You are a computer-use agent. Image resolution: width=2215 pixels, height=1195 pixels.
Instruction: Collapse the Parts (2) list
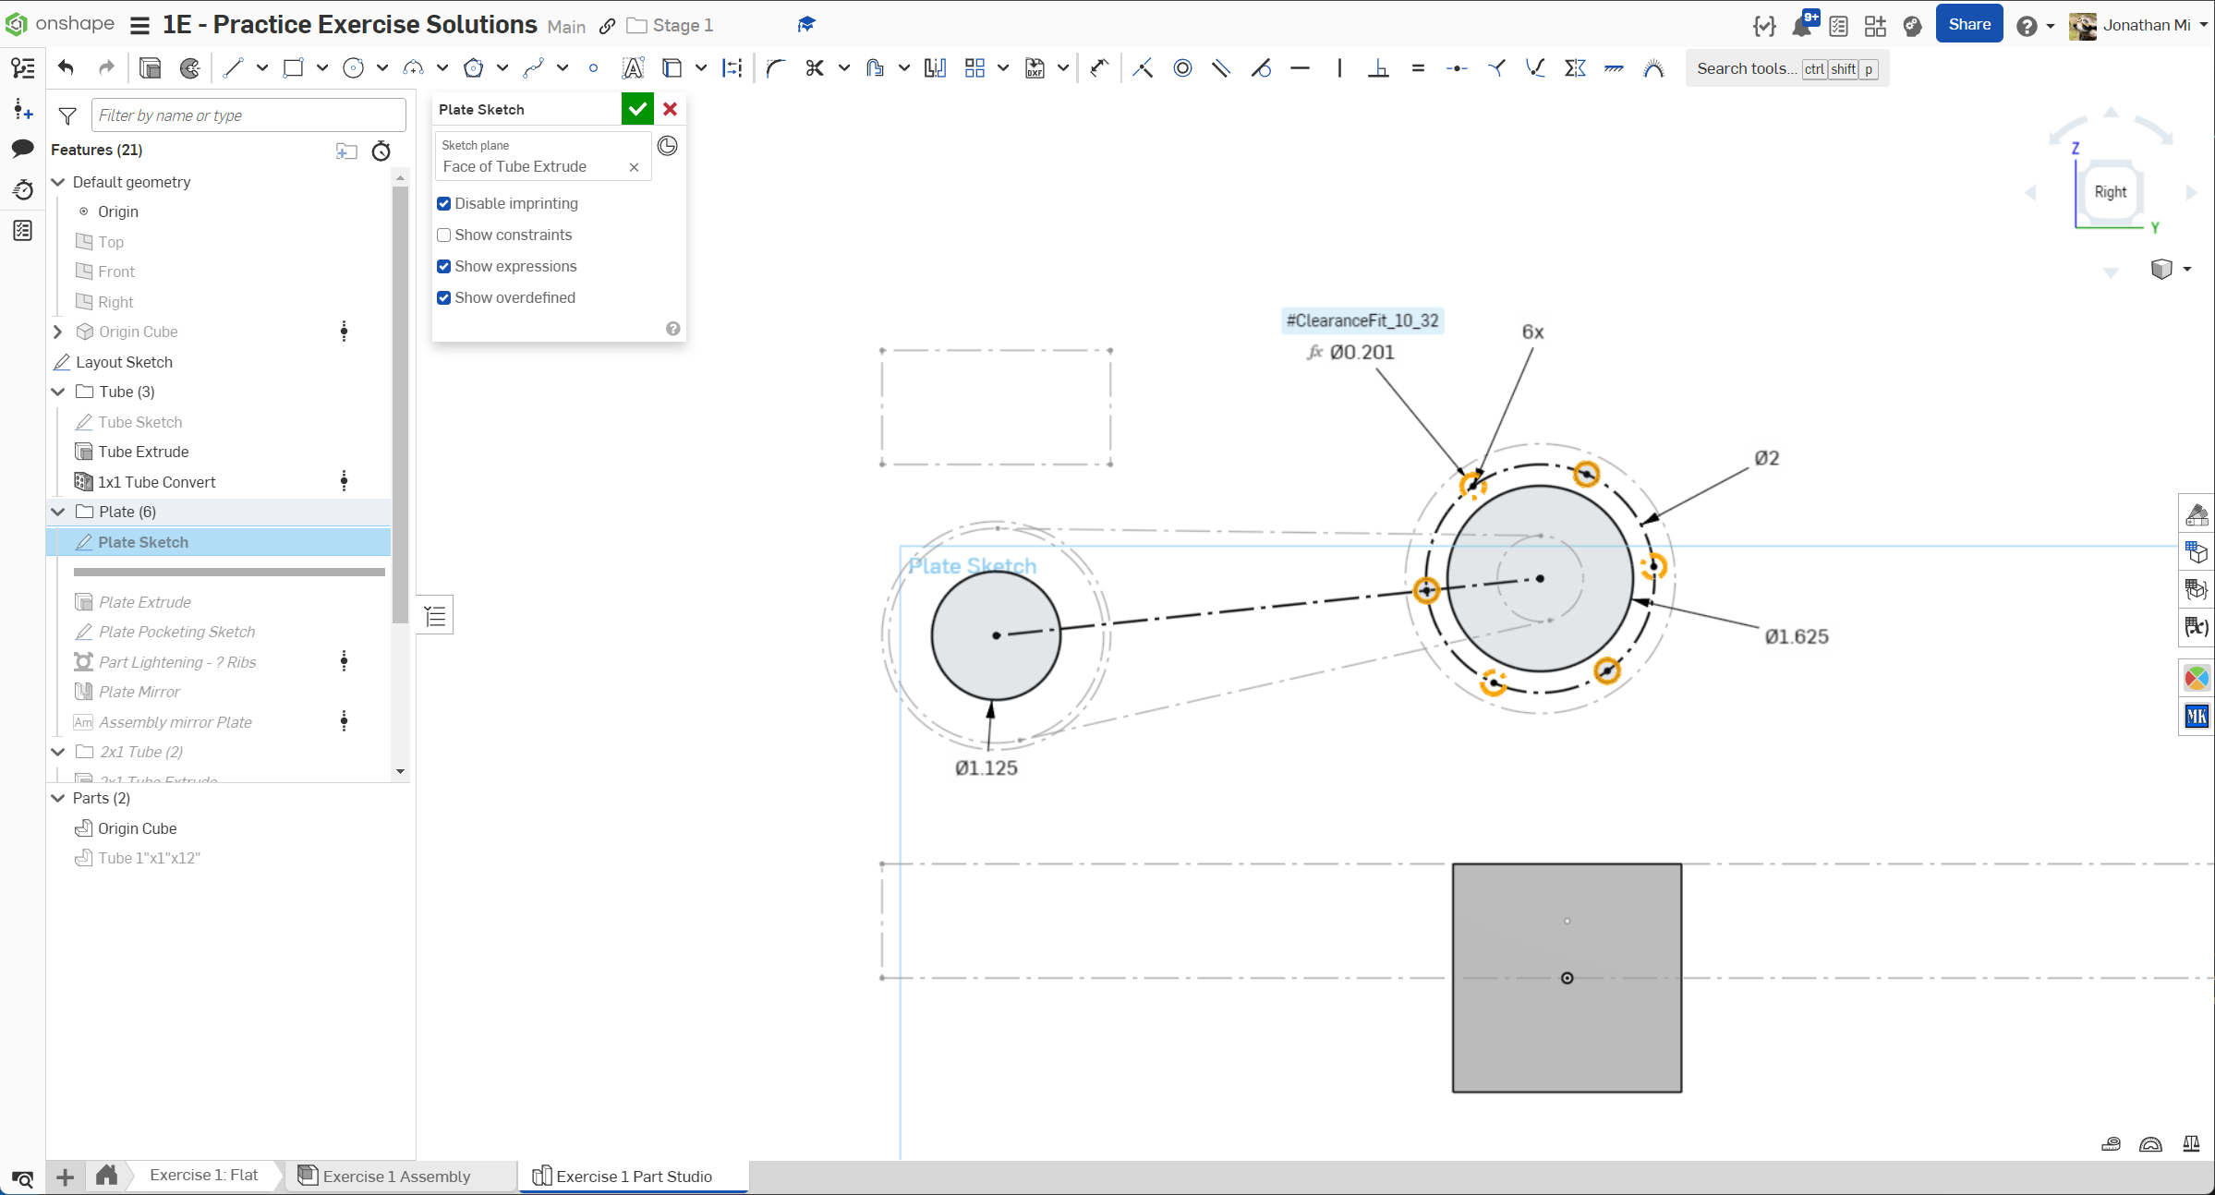(x=58, y=798)
